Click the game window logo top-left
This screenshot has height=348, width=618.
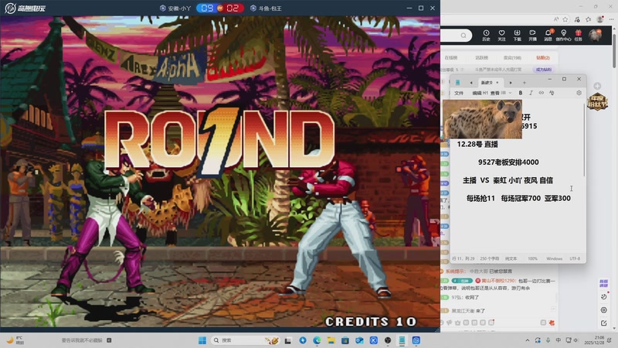(25, 8)
